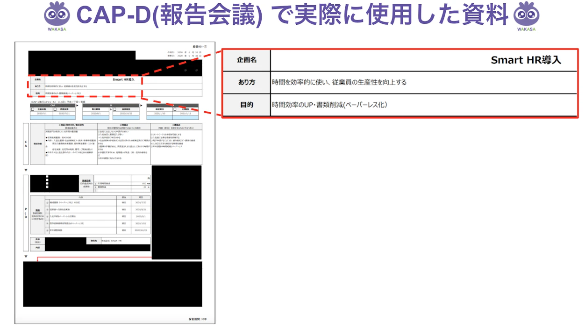Select the arrow icon between CAP and D phases
The width and height of the screenshot is (585, 330).
(x=77, y=105)
